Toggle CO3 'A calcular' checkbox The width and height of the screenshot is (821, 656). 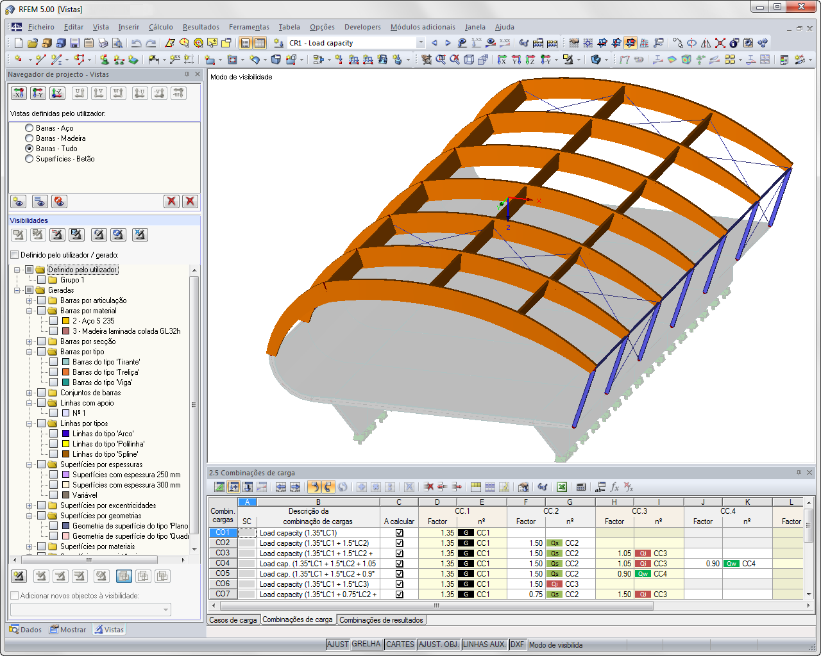pyautogui.click(x=399, y=553)
